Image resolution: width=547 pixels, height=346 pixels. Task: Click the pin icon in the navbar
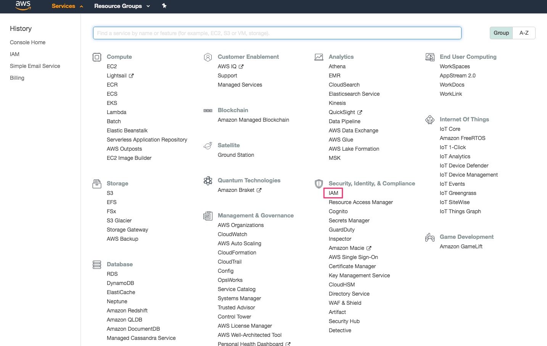click(x=164, y=6)
